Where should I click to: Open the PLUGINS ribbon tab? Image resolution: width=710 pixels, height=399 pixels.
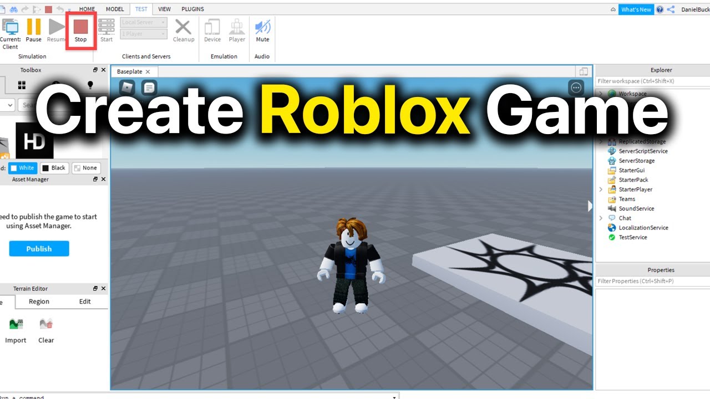192,9
